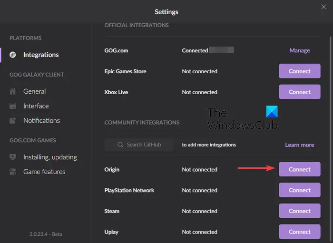Connect the PlayStation Network integration
Screen dimensions: 333x243
299,190
